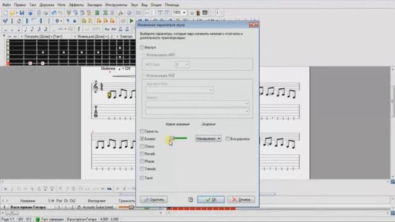Click the blue info icon in toolbar

30,12
